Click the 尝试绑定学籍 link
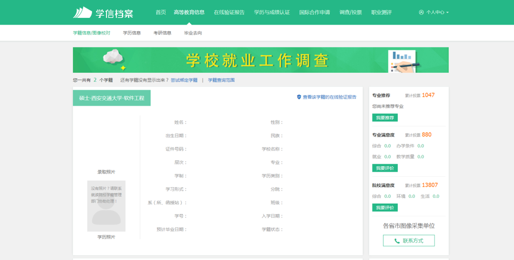Image resolution: width=514 pixels, height=260 pixels. click(x=184, y=80)
